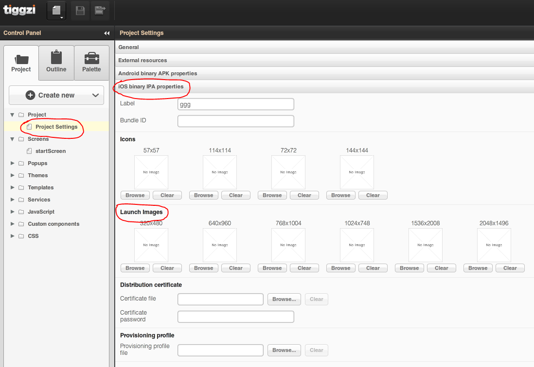Screen dimensions: 534x367
Task: Click the Bundle ID input field
Action: 235,121
